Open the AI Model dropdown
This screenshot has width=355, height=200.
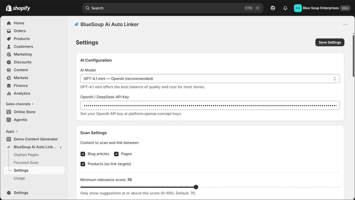pyautogui.click(x=210, y=79)
